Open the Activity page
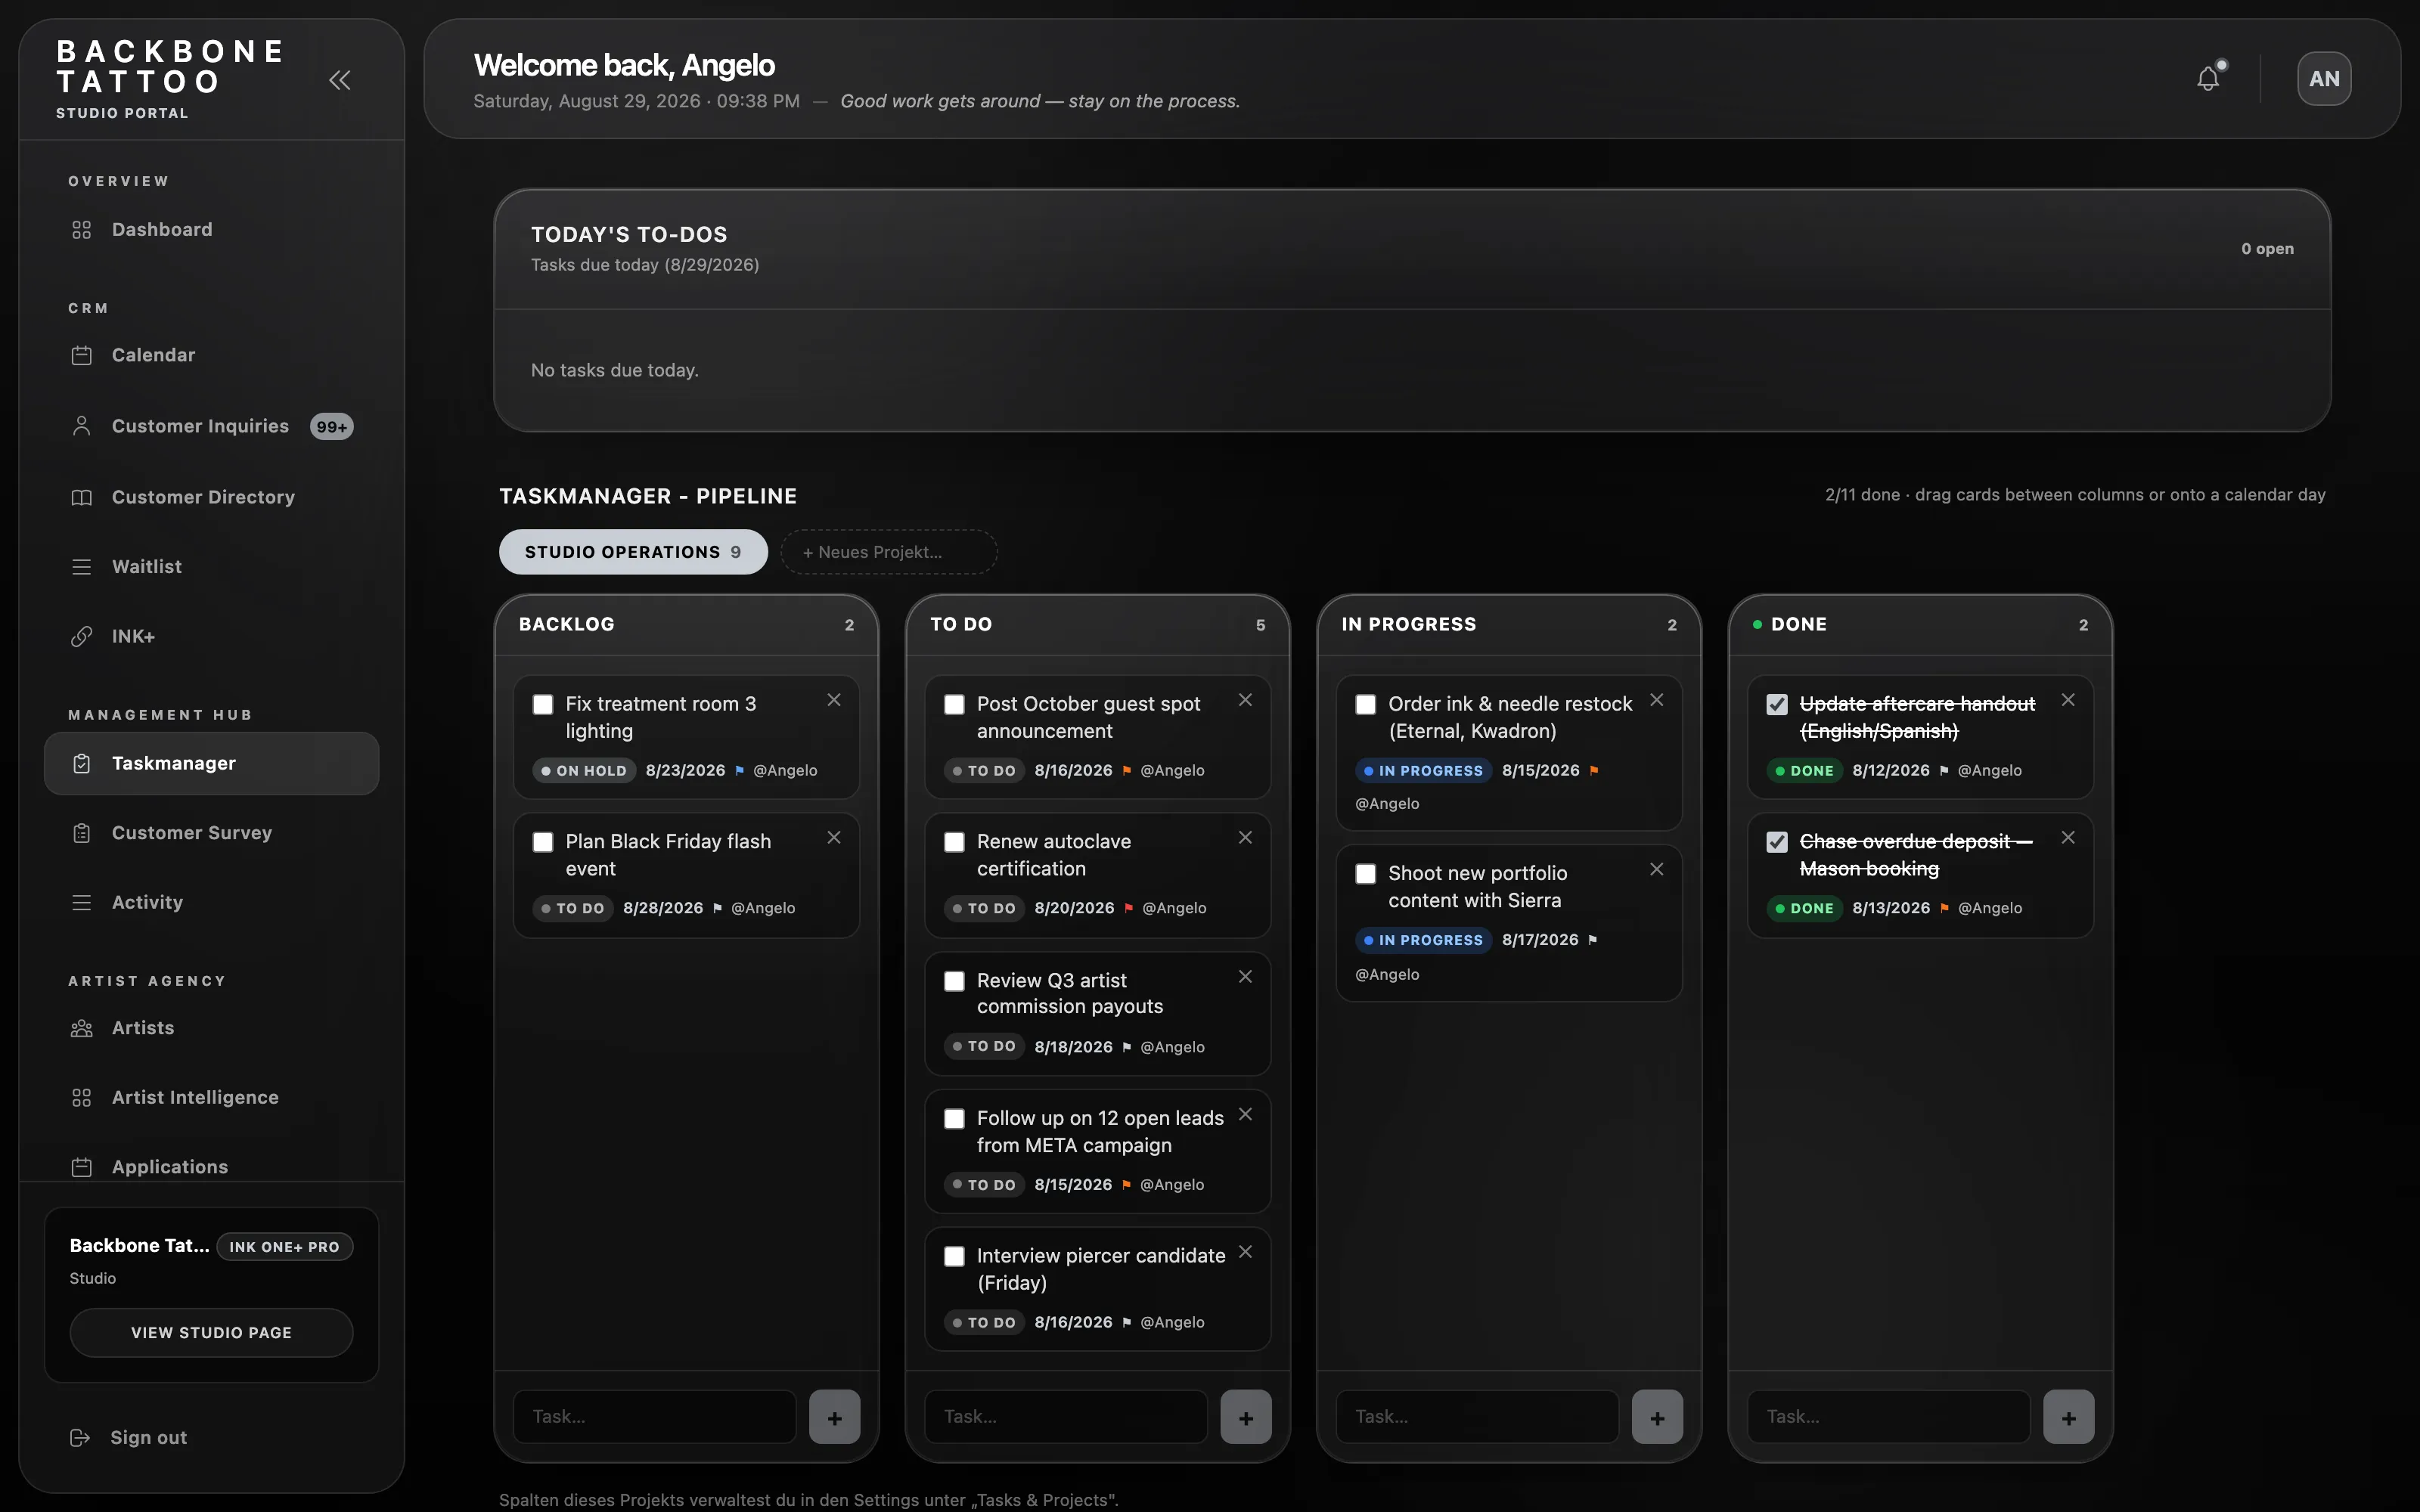This screenshot has width=2420, height=1512. tap(211, 902)
